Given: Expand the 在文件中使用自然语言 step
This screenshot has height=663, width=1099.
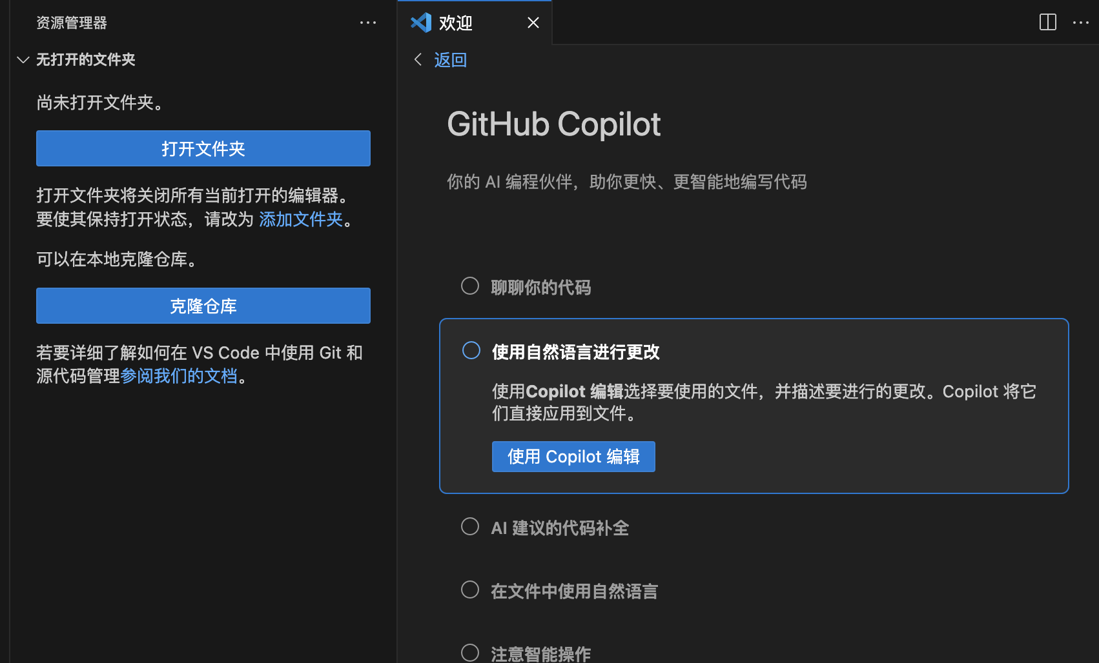Looking at the screenshot, I should (x=574, y=591).
